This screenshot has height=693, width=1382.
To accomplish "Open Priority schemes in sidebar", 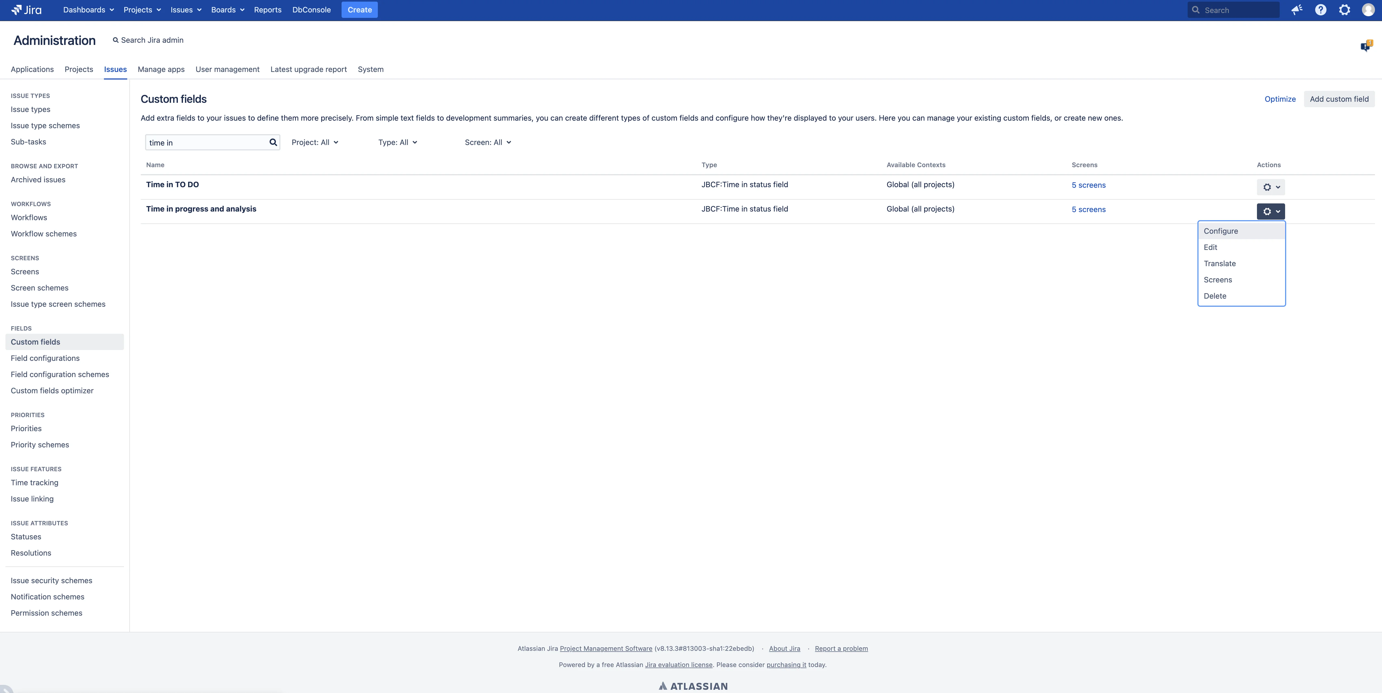I will tap(40, 445).
